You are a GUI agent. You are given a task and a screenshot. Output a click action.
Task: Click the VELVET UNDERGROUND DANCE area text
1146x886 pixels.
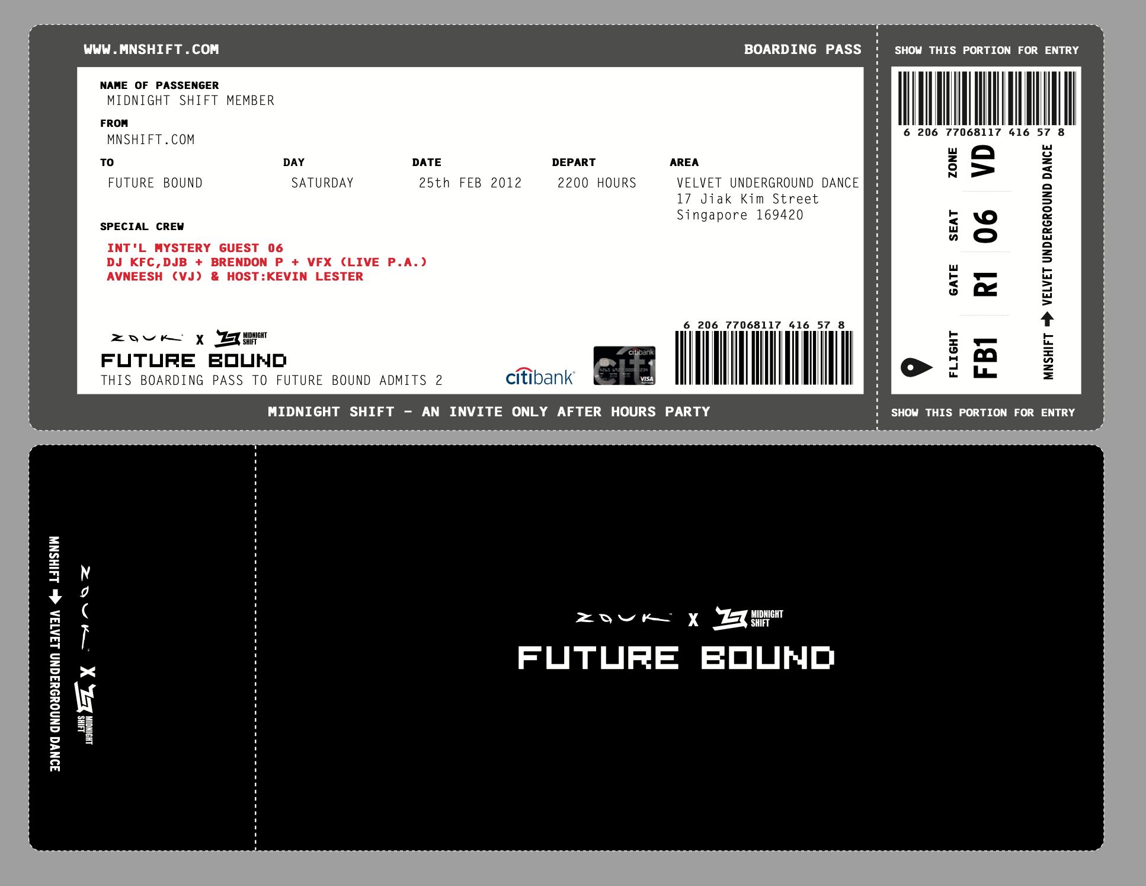point(767,183)
